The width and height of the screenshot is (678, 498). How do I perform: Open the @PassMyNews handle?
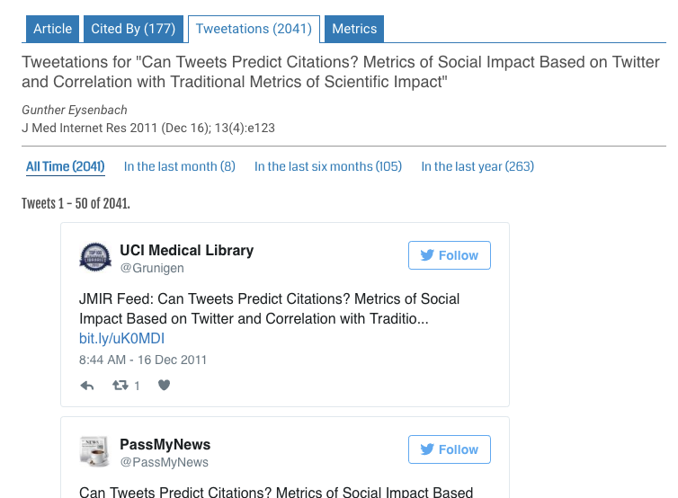click(x=164, y=462)
